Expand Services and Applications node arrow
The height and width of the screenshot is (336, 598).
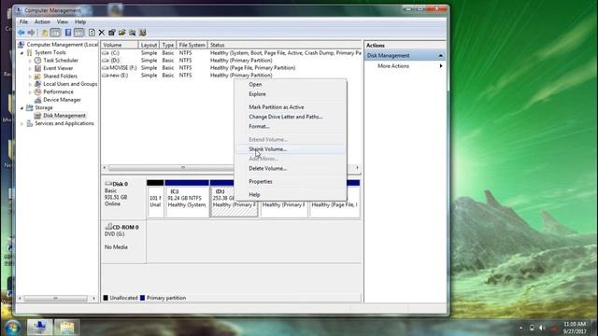22,124
